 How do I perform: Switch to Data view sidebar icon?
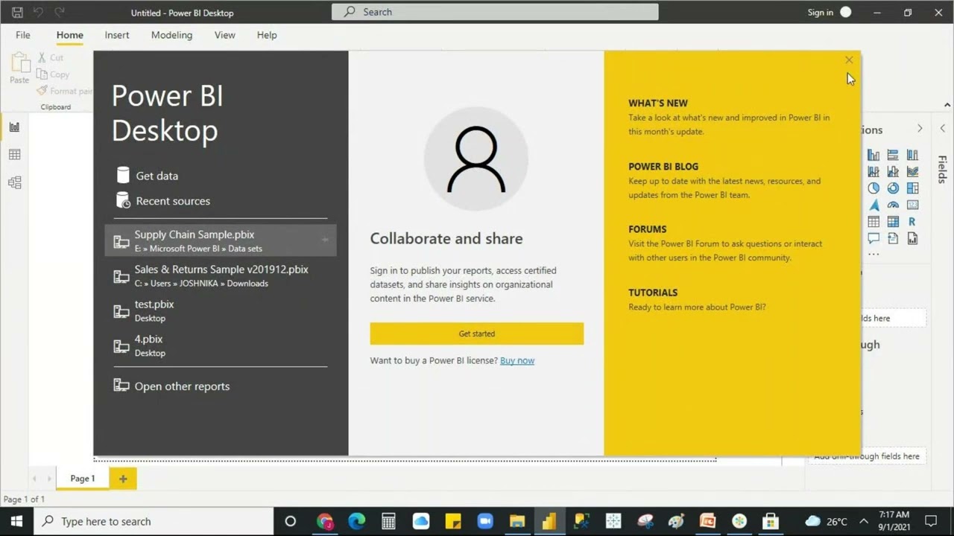click(x=14, y=155)
